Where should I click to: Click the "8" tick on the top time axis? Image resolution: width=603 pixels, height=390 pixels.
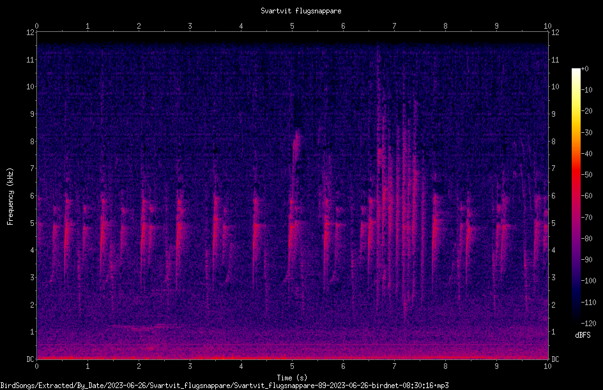tap(445, 26)
